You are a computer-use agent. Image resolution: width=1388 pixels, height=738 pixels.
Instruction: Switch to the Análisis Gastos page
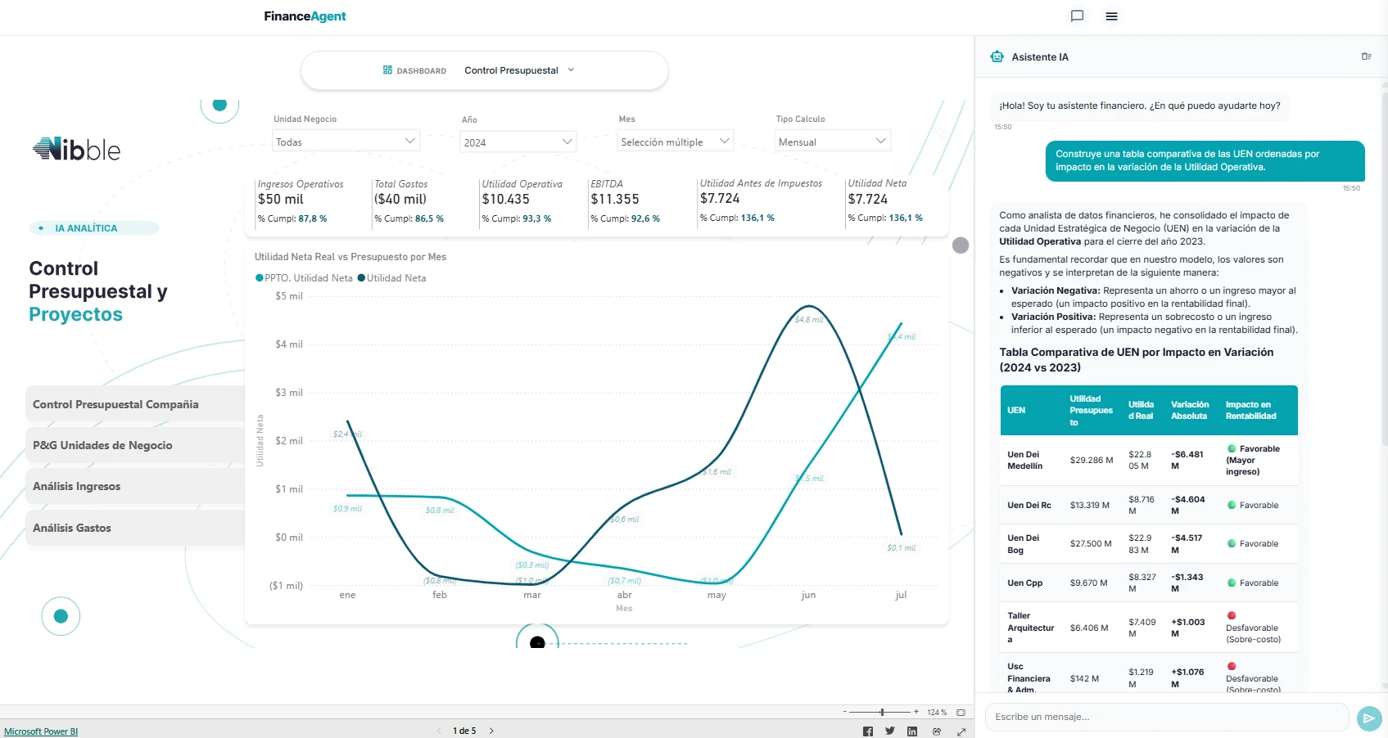135,528
